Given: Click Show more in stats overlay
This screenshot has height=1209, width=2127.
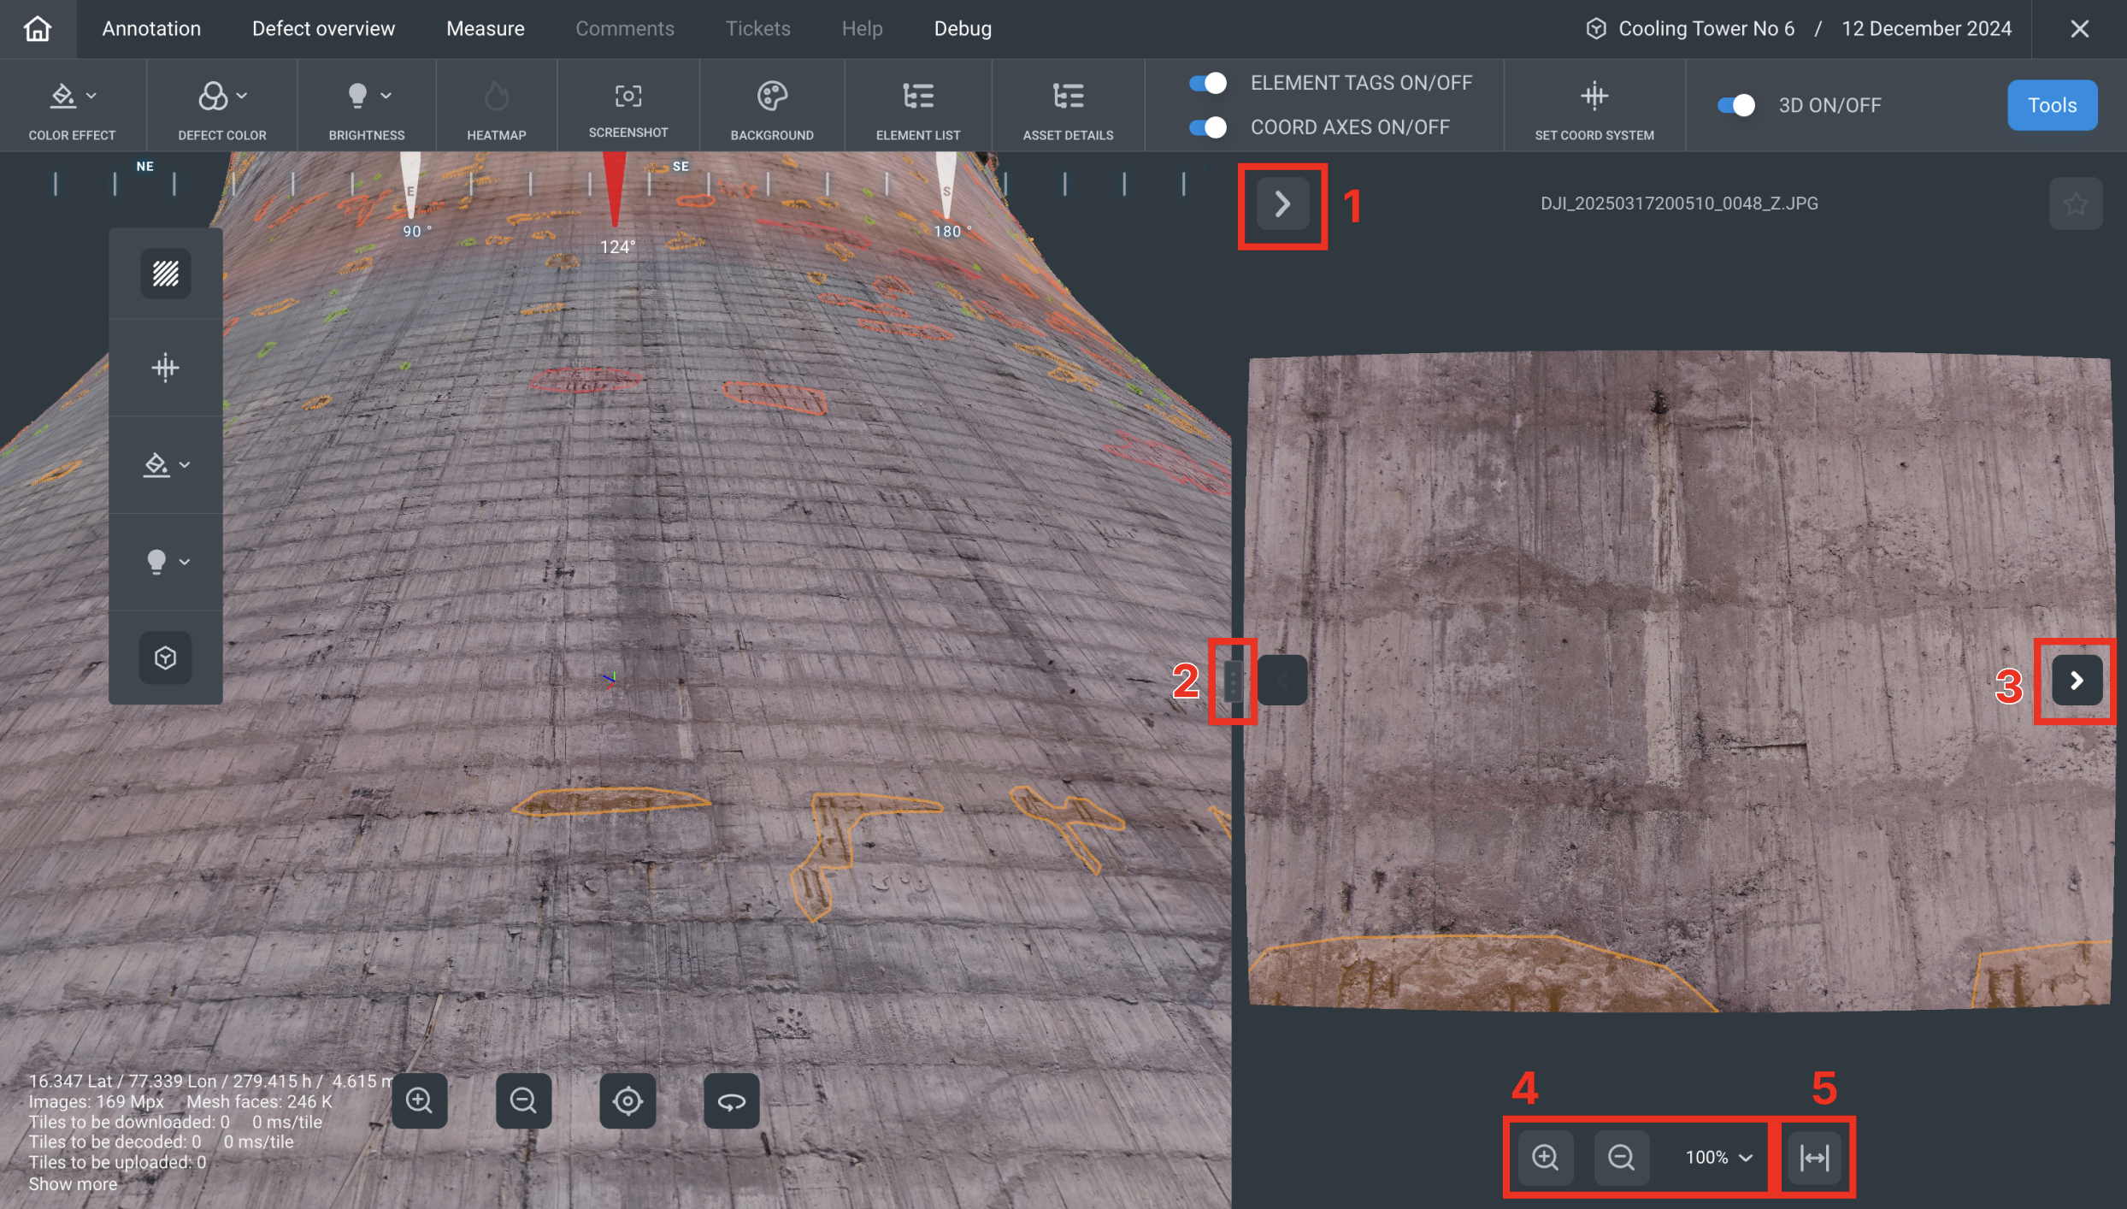Looking at the screenshot, I should [73, 1184].
